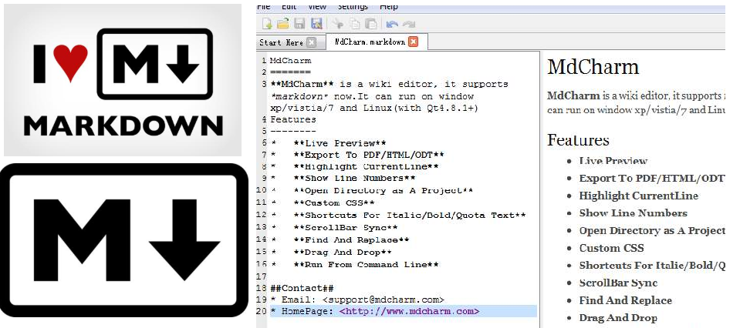
Task: Click the Save As blue floppy icon
Action: click(316, 24)
